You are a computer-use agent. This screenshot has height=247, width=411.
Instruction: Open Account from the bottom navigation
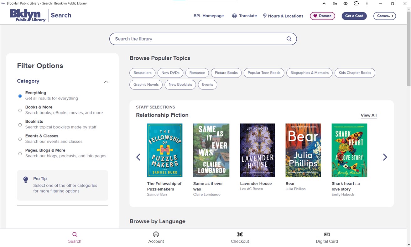click(x=156, y=237)
